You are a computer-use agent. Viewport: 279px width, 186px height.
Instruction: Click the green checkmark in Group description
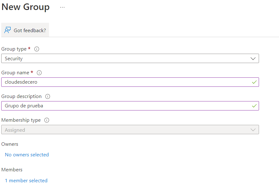254,106
